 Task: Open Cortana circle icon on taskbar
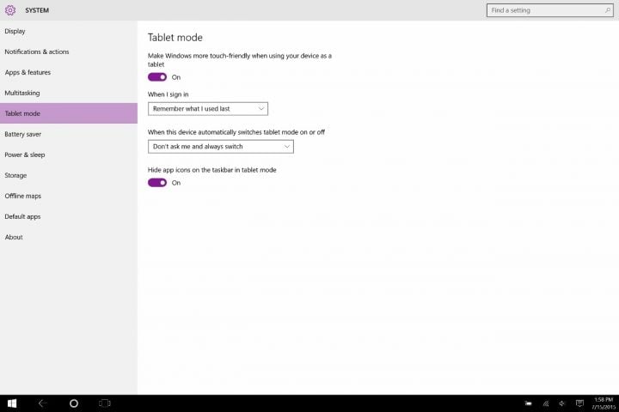point(74,403)
